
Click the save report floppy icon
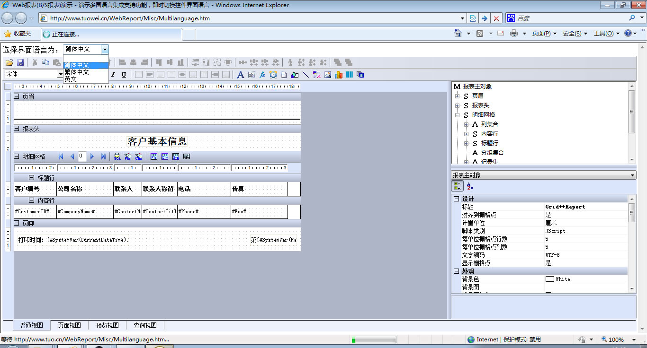tap(20, 62)
